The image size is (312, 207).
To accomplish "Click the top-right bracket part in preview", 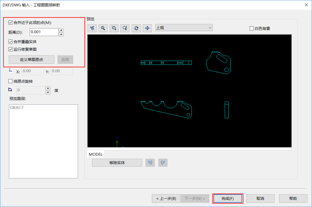I will coord(218,63).
